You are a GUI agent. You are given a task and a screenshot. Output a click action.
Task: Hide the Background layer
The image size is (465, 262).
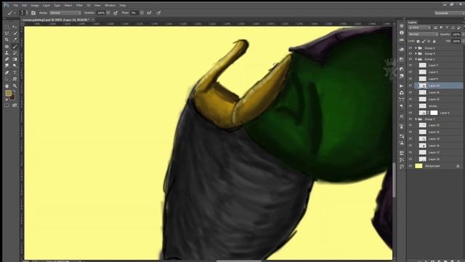[x=411, y=166]
